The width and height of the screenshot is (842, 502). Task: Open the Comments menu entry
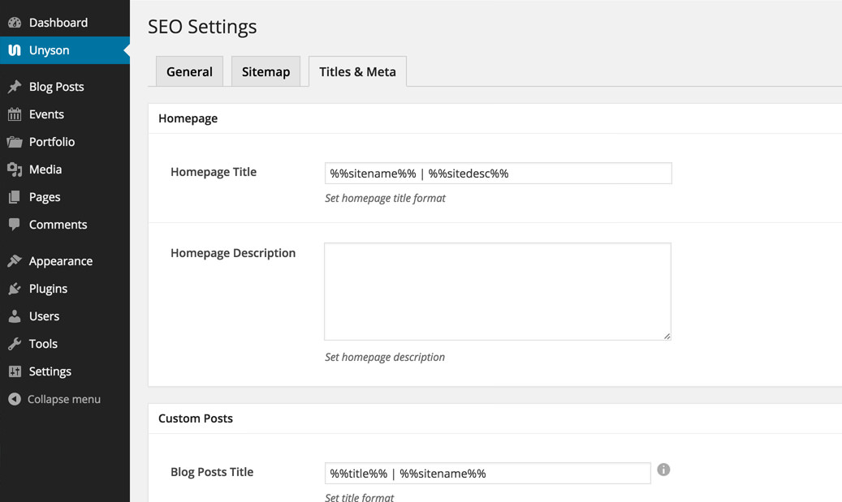point(65,225)
